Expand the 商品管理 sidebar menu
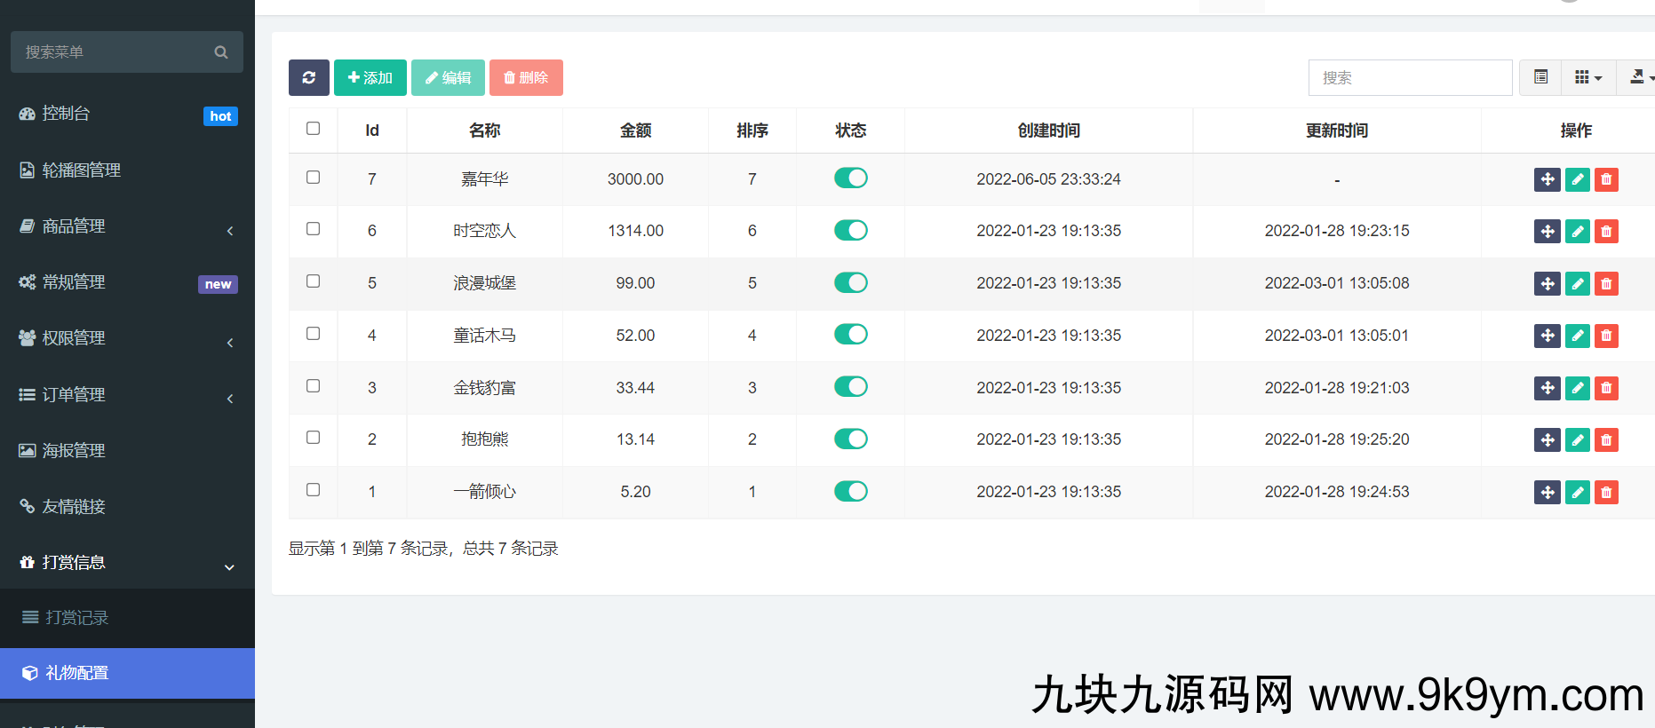 [x=127, y=226]
